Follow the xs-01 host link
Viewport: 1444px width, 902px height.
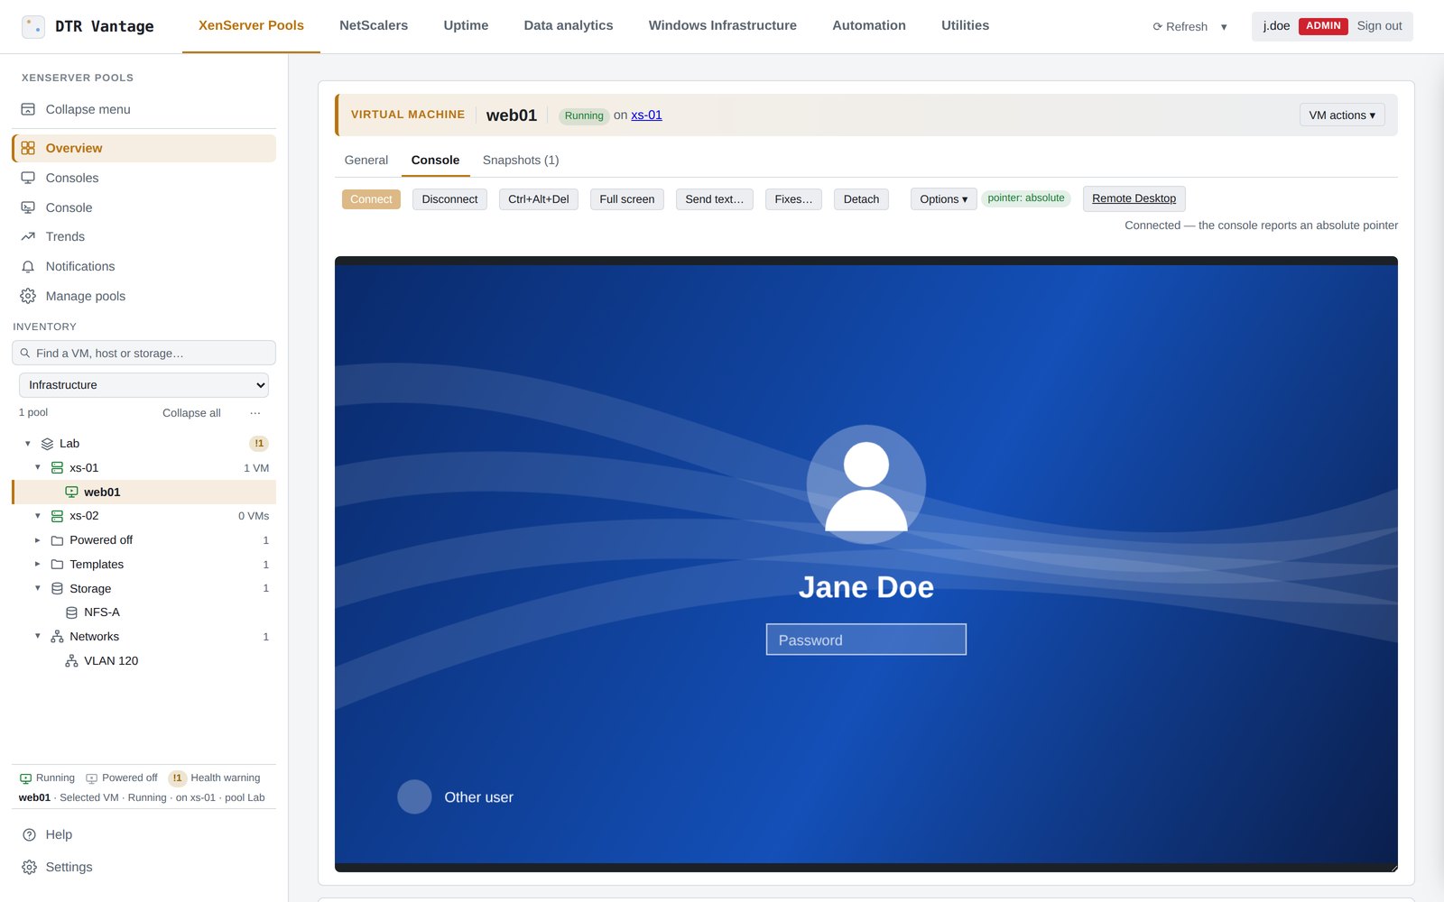(x=646, y=115)
